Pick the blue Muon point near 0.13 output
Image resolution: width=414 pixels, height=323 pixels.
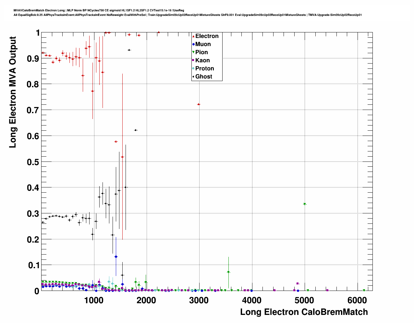(116, 257)
